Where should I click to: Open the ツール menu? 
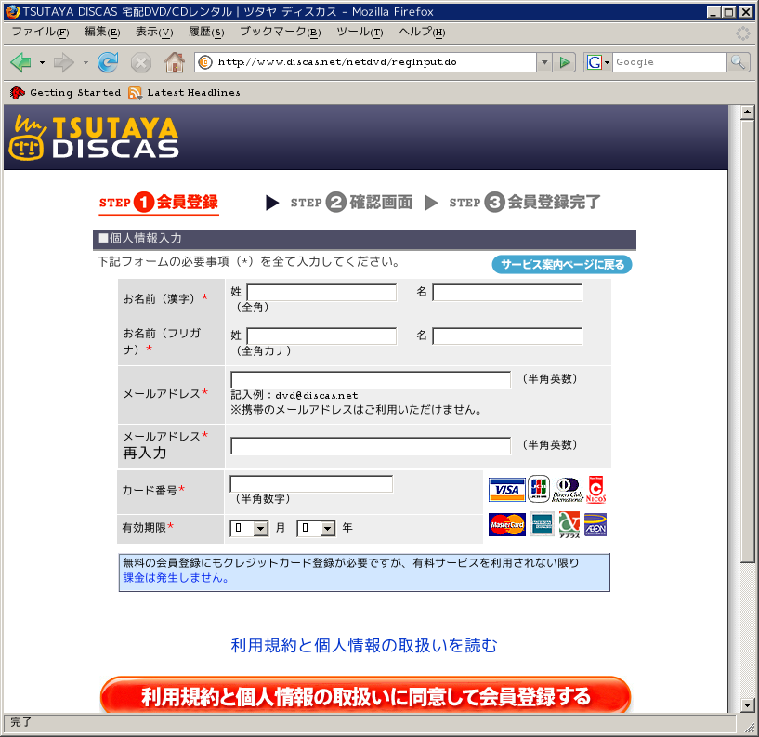(360, 32)
